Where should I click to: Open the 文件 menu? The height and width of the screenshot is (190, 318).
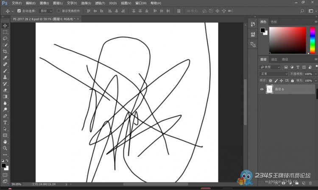pos(17,3)
